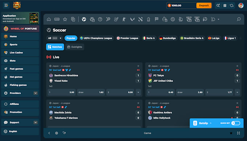Viewport: 247px width, 141px height.
Task: Open the my bets documents icon
Action: [x=73, y=19]
